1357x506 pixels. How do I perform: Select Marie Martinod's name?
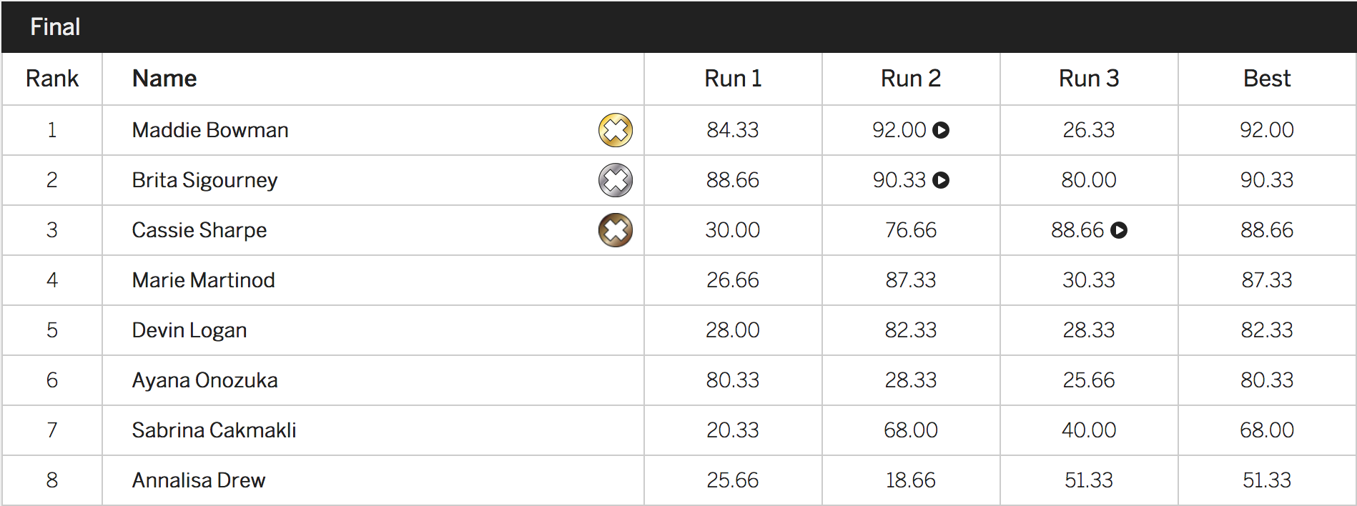point(203,280)
